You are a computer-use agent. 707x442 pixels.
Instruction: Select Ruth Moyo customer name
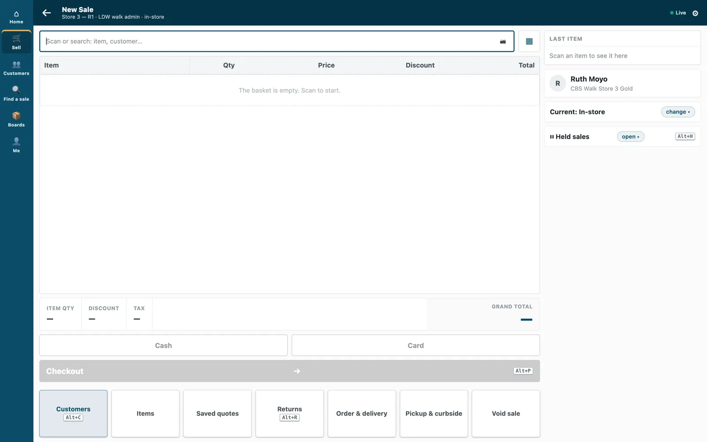click(589, 79)
